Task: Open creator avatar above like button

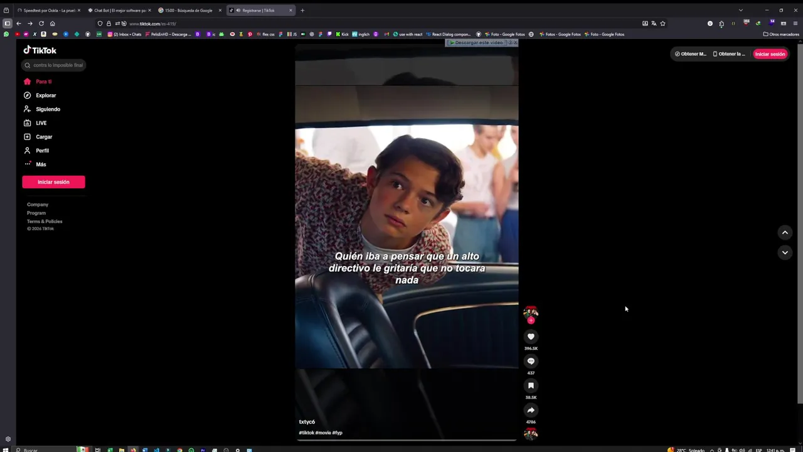Action: click(x=531, y=312)
